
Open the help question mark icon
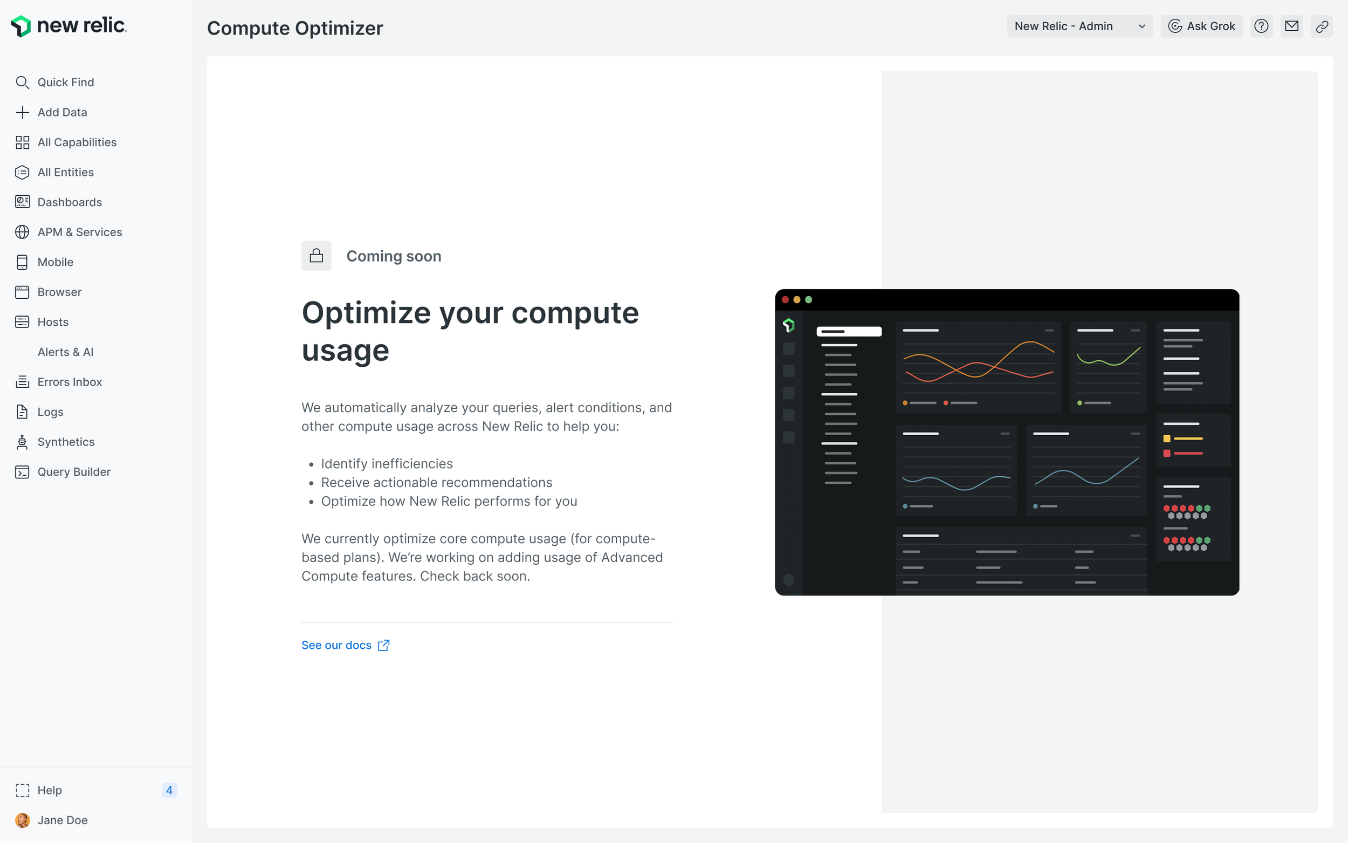tap(1261, 26)
